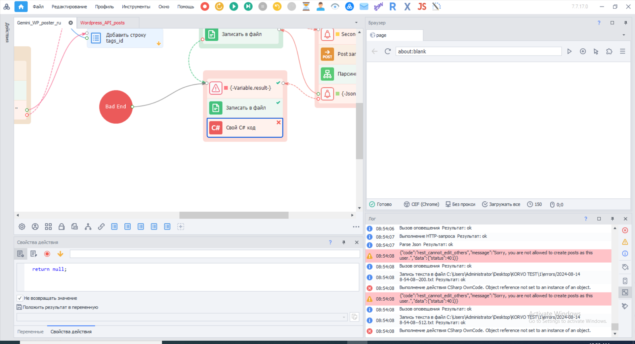Open the blue envelope mail tool
The height and width of the screenshot is (344, 635).
(364, 7)
